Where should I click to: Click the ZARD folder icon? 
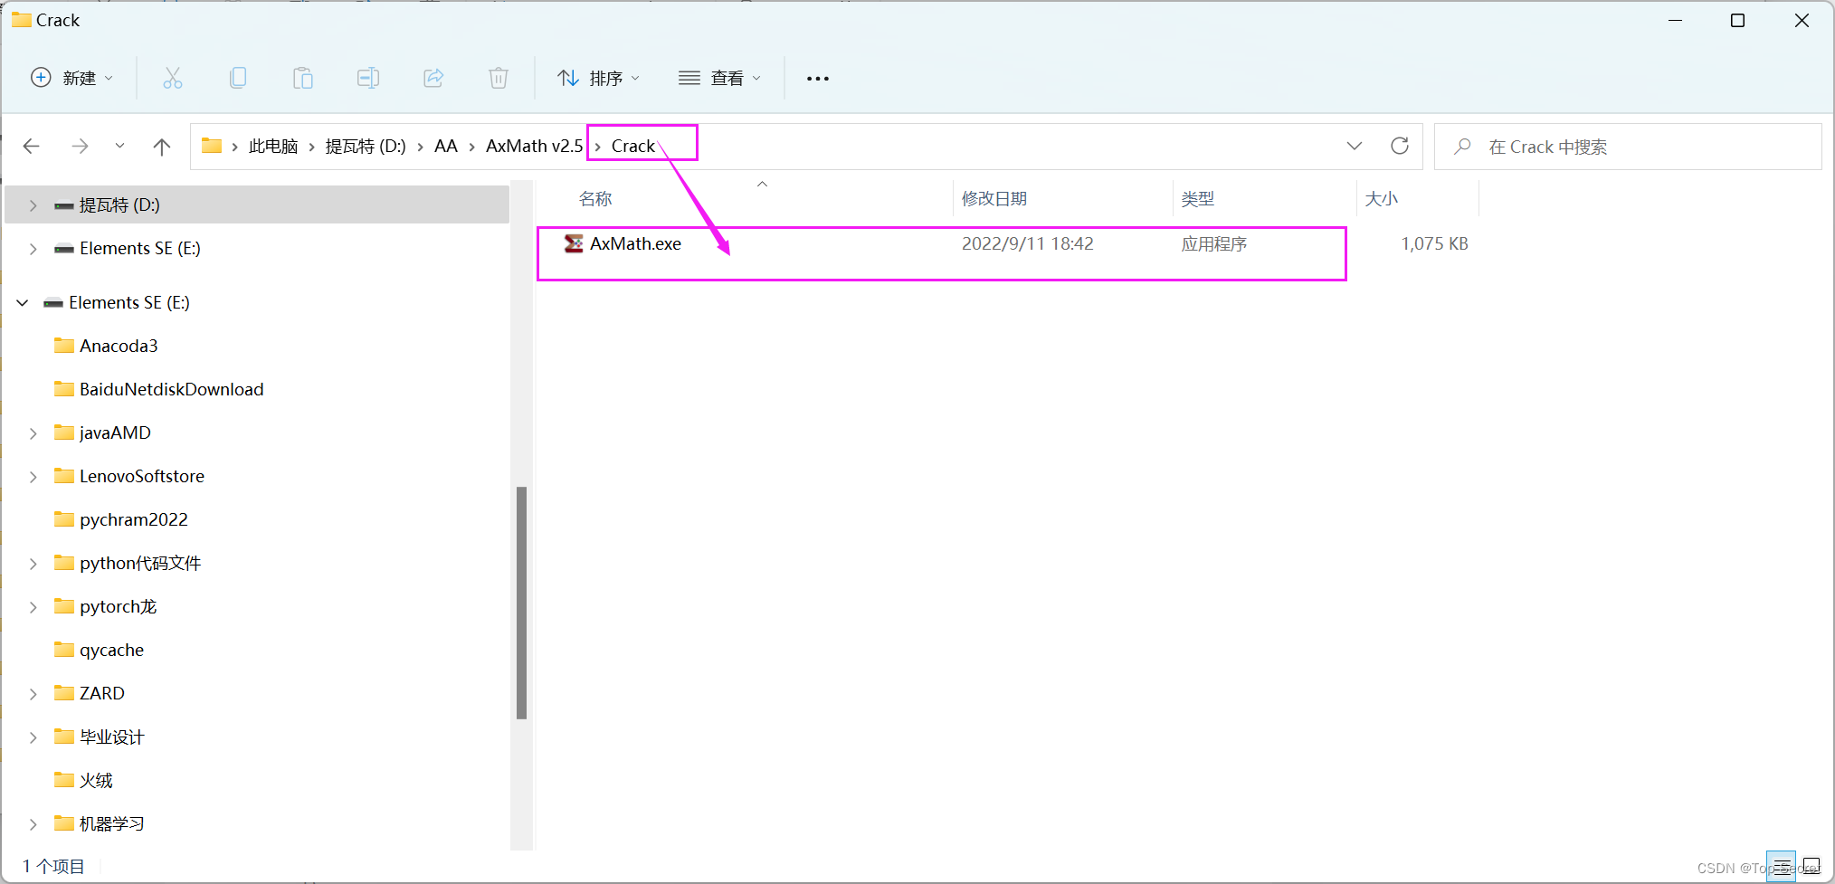coord(64,693)
